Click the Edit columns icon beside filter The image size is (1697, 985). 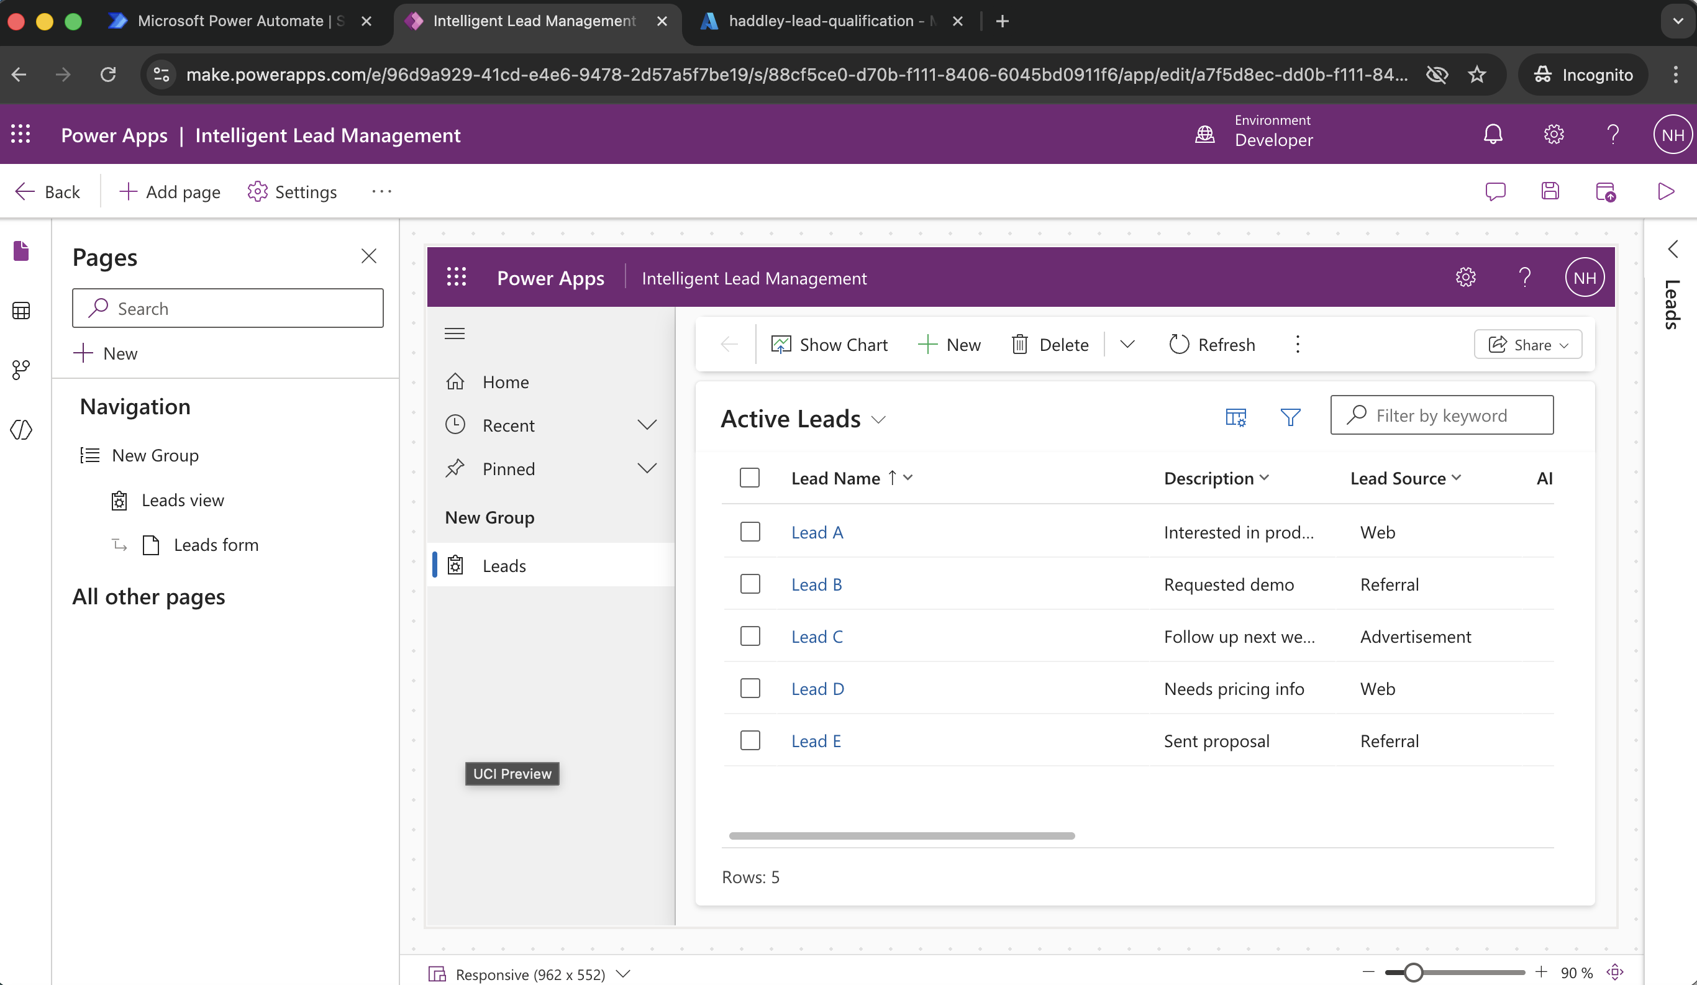pos(1235,417)
